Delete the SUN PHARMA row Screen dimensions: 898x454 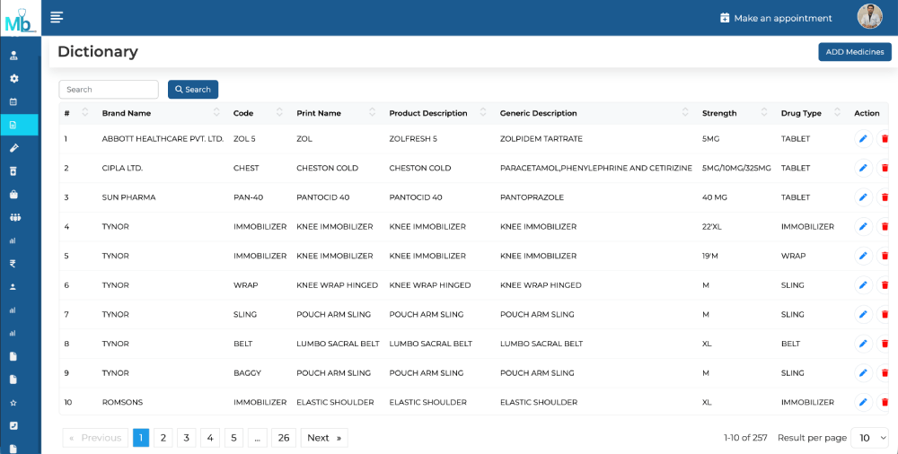tap(885, 197)
